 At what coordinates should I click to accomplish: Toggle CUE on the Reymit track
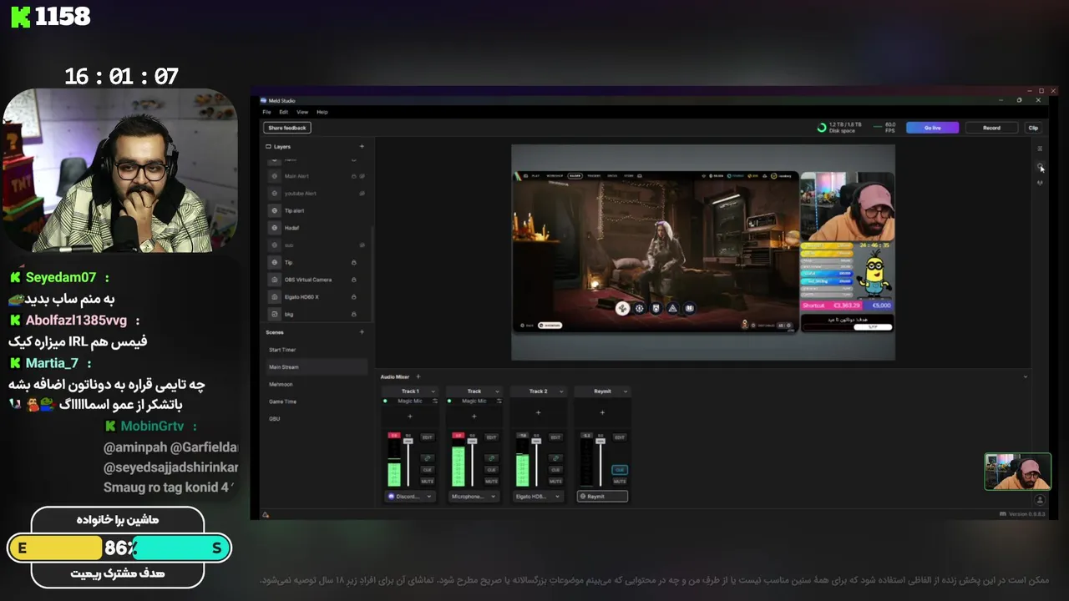620,470
